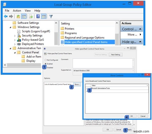Click the Filter funnel toolbar icon
Image resolution: width=152 pixels, height=134 pixels.
[51, 16]
